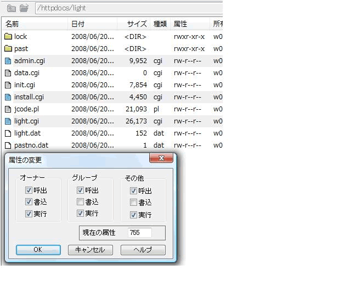The height and width of the screenshot is (281, 351).
Task: Click the 現在の属性 value field
Action: (x=146, y=233)
